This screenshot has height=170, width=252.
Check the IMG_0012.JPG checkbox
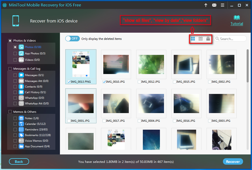pos(139,82)
